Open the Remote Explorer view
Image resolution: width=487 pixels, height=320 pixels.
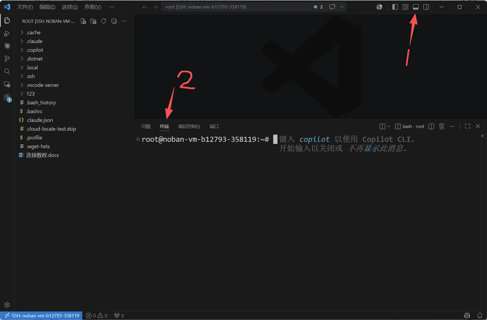tap(7, 84)
